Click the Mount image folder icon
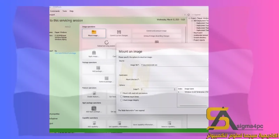The height and width of the screenshot is (139, 279). (x=94, y=32)
